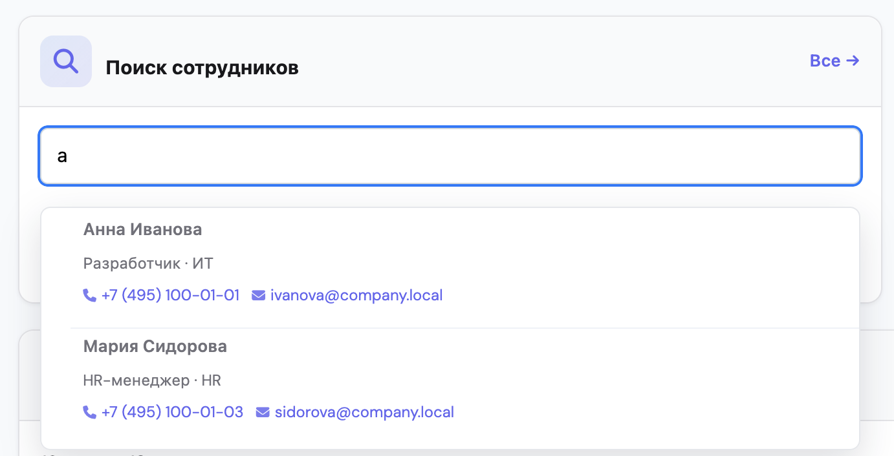Click the magnifier search icon
This screenshot has width=894, height=456.
[66, 61]
